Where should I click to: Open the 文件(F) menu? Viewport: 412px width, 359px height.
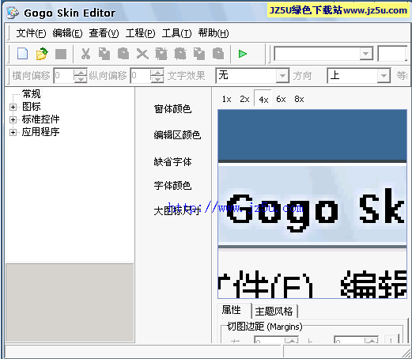tap(31, 33)
